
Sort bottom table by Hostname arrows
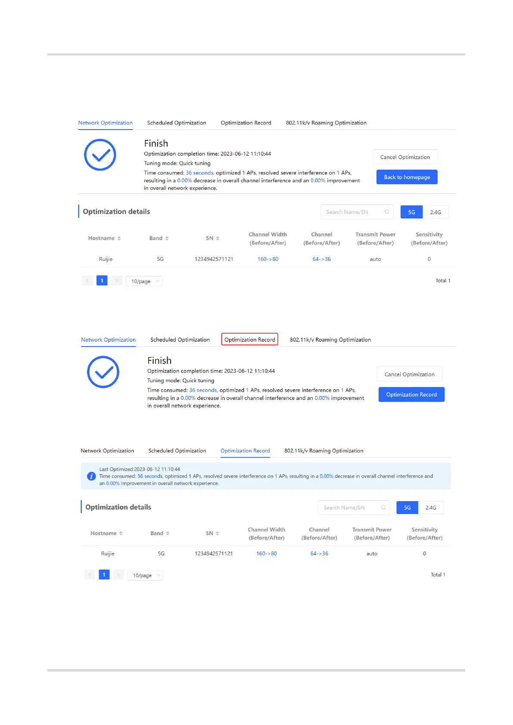(121, 533)
